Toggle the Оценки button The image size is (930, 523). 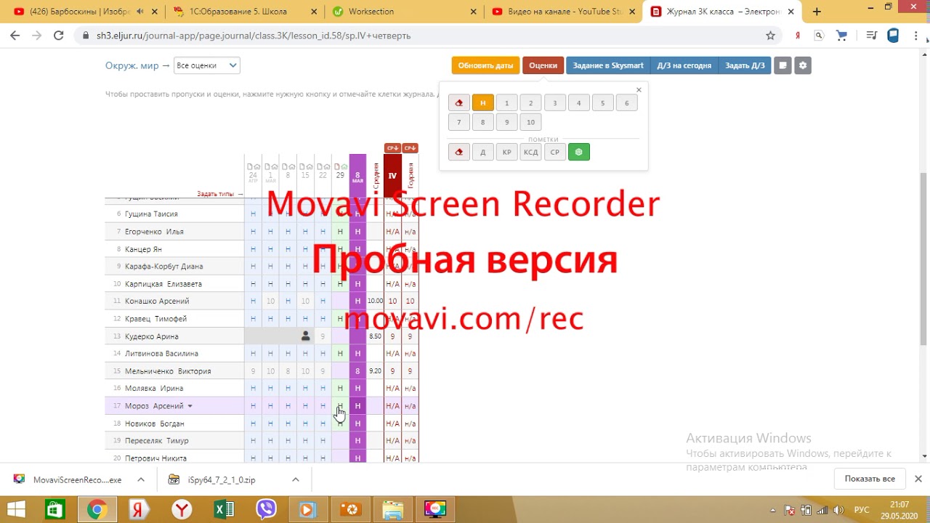(543, 65)
